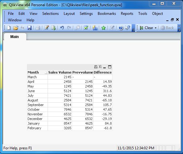This screenshot has width=183, height=154.
Task: Open the Tools menu
Action: tap(143, 14)
